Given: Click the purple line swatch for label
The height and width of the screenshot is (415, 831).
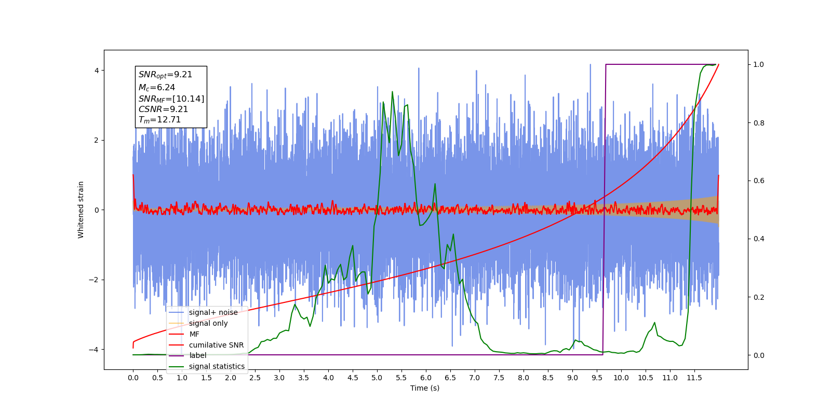Looking at the screenshot, I should [177, 355].
